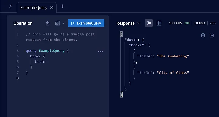Select the ExampleQuery tab
This screenshot has width=219, height=117.
click(34, 8)
